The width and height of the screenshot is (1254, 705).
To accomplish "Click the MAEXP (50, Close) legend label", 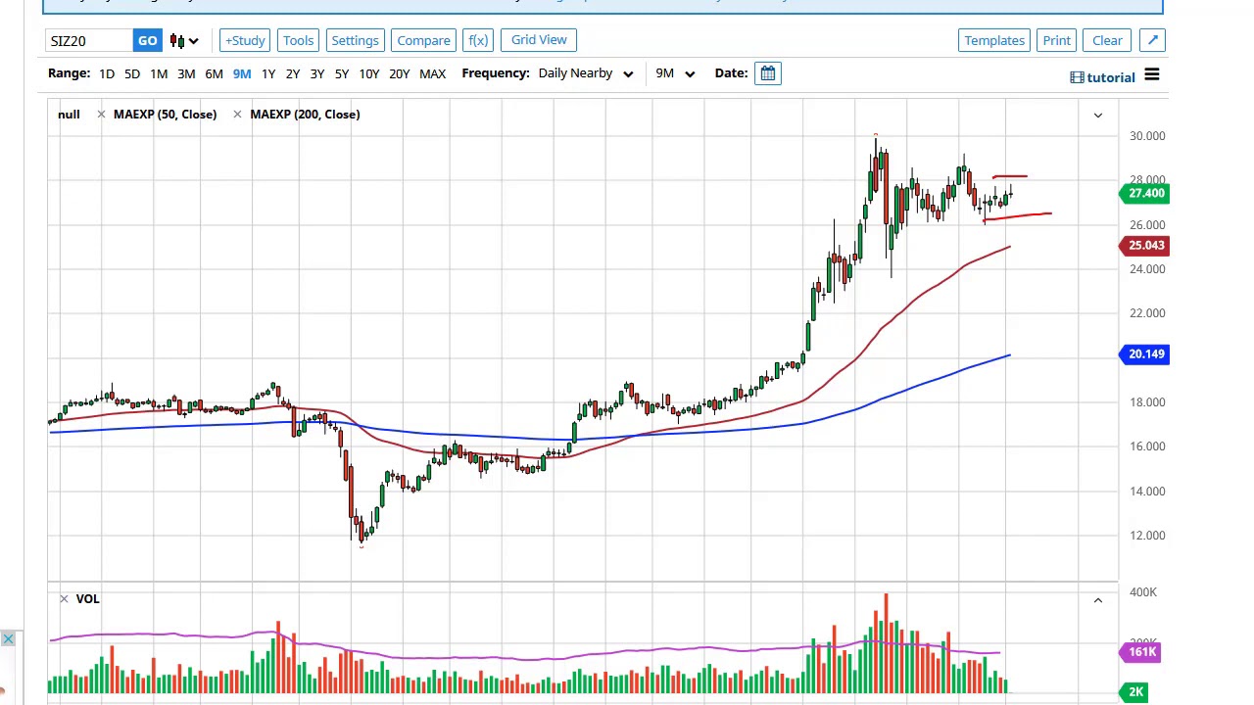I will [x=165, y=115].
